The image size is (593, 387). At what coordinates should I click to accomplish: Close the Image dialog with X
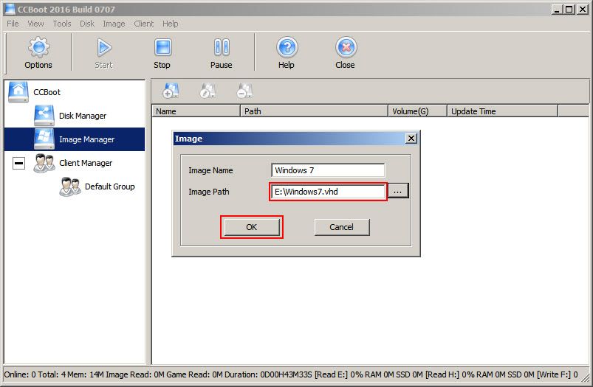pyautogui.click(x=411, y=138)
